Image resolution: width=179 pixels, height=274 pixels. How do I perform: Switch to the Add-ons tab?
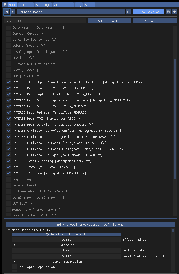pyautogui.click(x=26, y=5)
